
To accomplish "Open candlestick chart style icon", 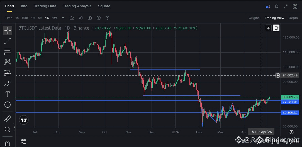I will (x=81, y=18).
